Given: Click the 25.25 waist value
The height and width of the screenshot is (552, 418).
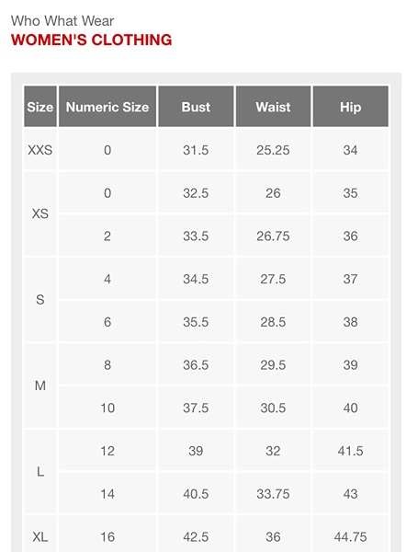Looking at the screenshot, I should (x=273, y=150).
